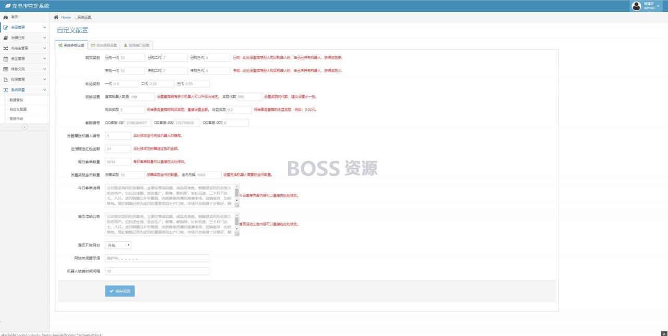This screenshot has height=336, width=668.
Task: Open the 是否开启网站 dropdown
Action: pos(118,245)
